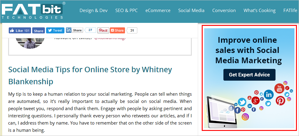
Task: Click the large red Pinterest icon in the ad
Action: (x=280, y=100)
